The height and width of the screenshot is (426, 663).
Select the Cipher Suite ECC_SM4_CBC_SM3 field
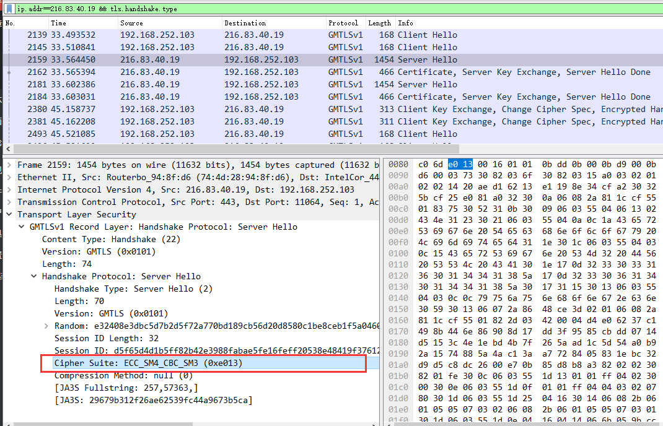[147, 363]
